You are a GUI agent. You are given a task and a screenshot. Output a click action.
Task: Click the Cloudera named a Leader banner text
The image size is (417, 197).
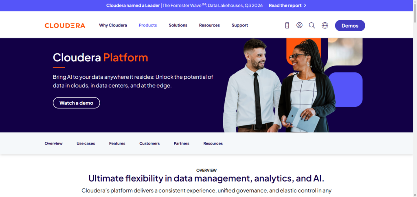point(133,5)
